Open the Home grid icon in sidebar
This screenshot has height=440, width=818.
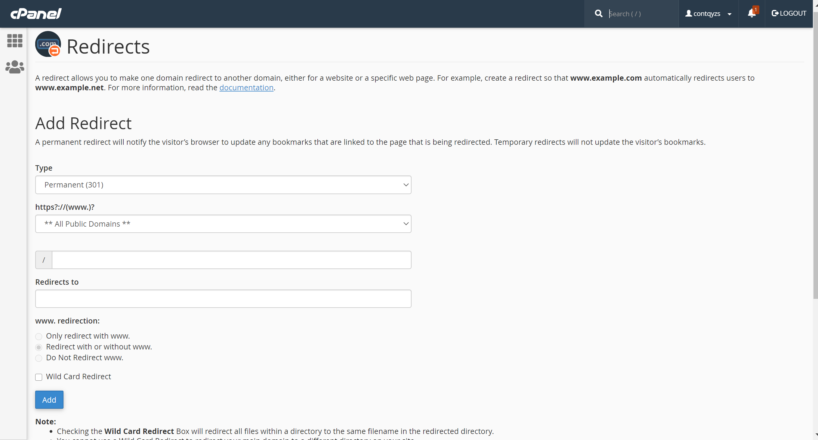(15, 41)
